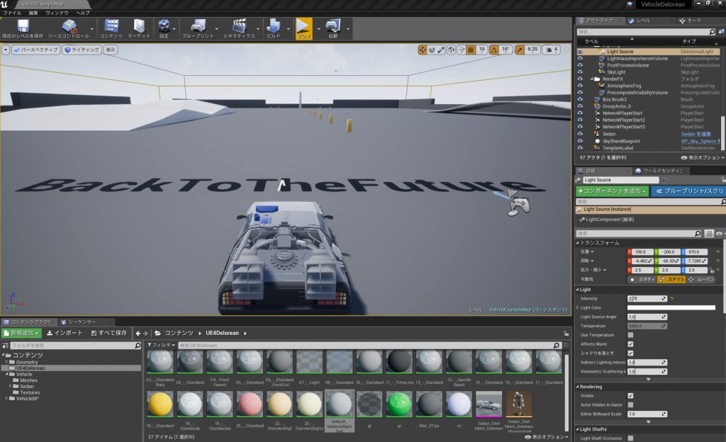Open the rotation snap angle 10° dropdown
The height and width of the screenshot is (442, 726).
click(506, 50)
